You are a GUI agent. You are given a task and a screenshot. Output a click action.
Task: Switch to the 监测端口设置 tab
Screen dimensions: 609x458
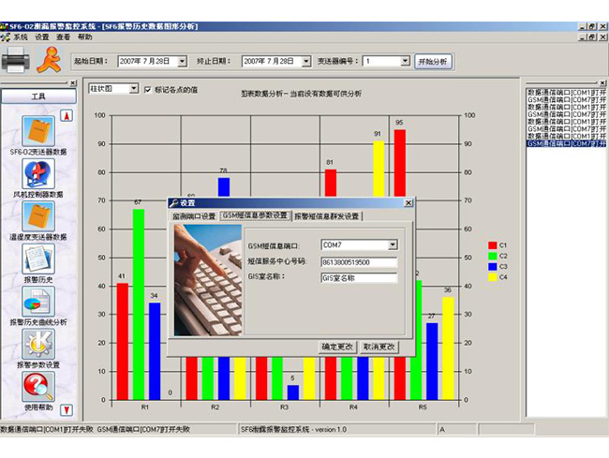[x=194, y=216]
